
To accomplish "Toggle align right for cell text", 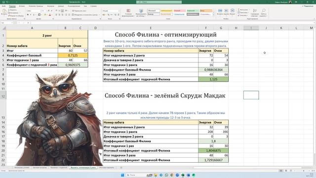I will pos(62,14).
